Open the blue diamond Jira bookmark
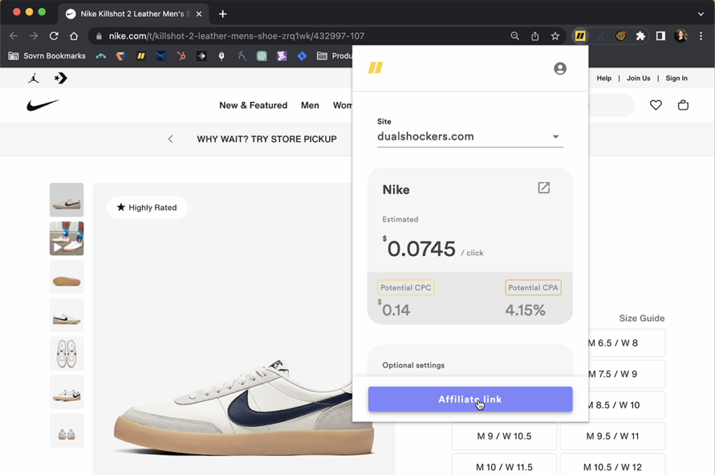715x475 pixels. [302, 56]
